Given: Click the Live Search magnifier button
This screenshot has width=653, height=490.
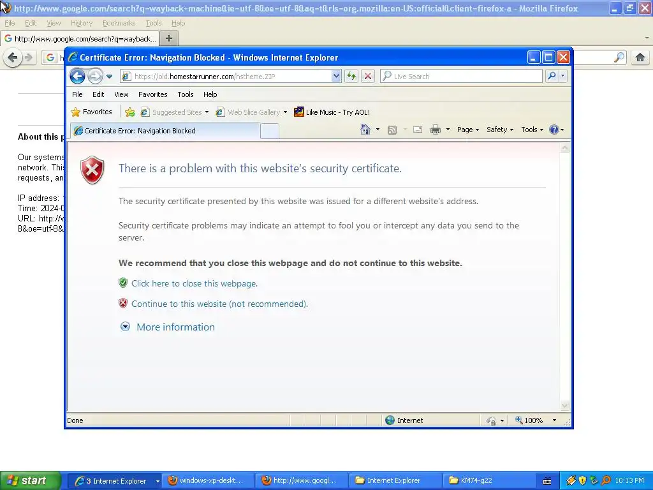Looking at the screenshot, I should 552,76.
